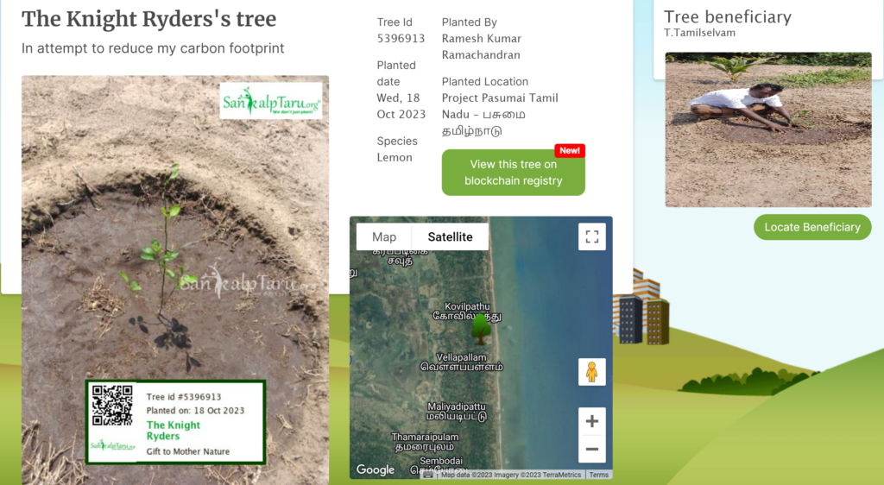
Task: Switch map to Satellite view
Action: click(x=450, y=236)
